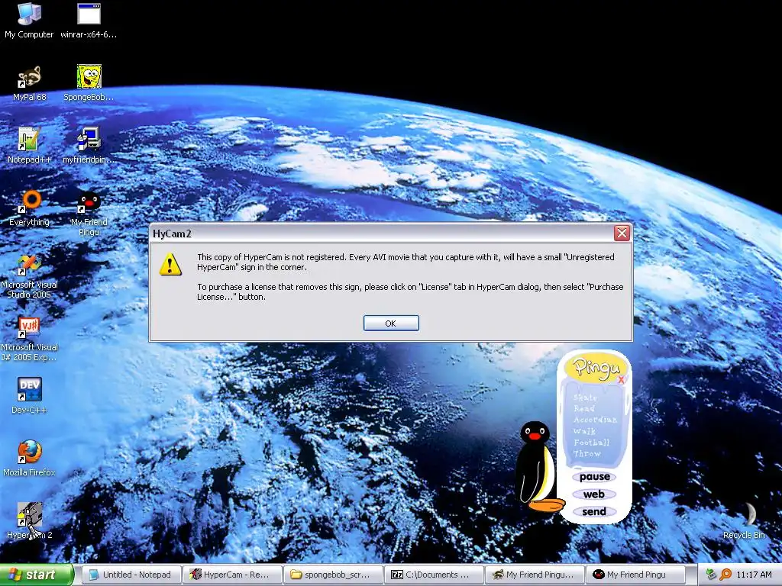Select the My Friend Pingu desktop shortcut
The height and width of the screenshot is (586, 782).
[x=89, y=214]
